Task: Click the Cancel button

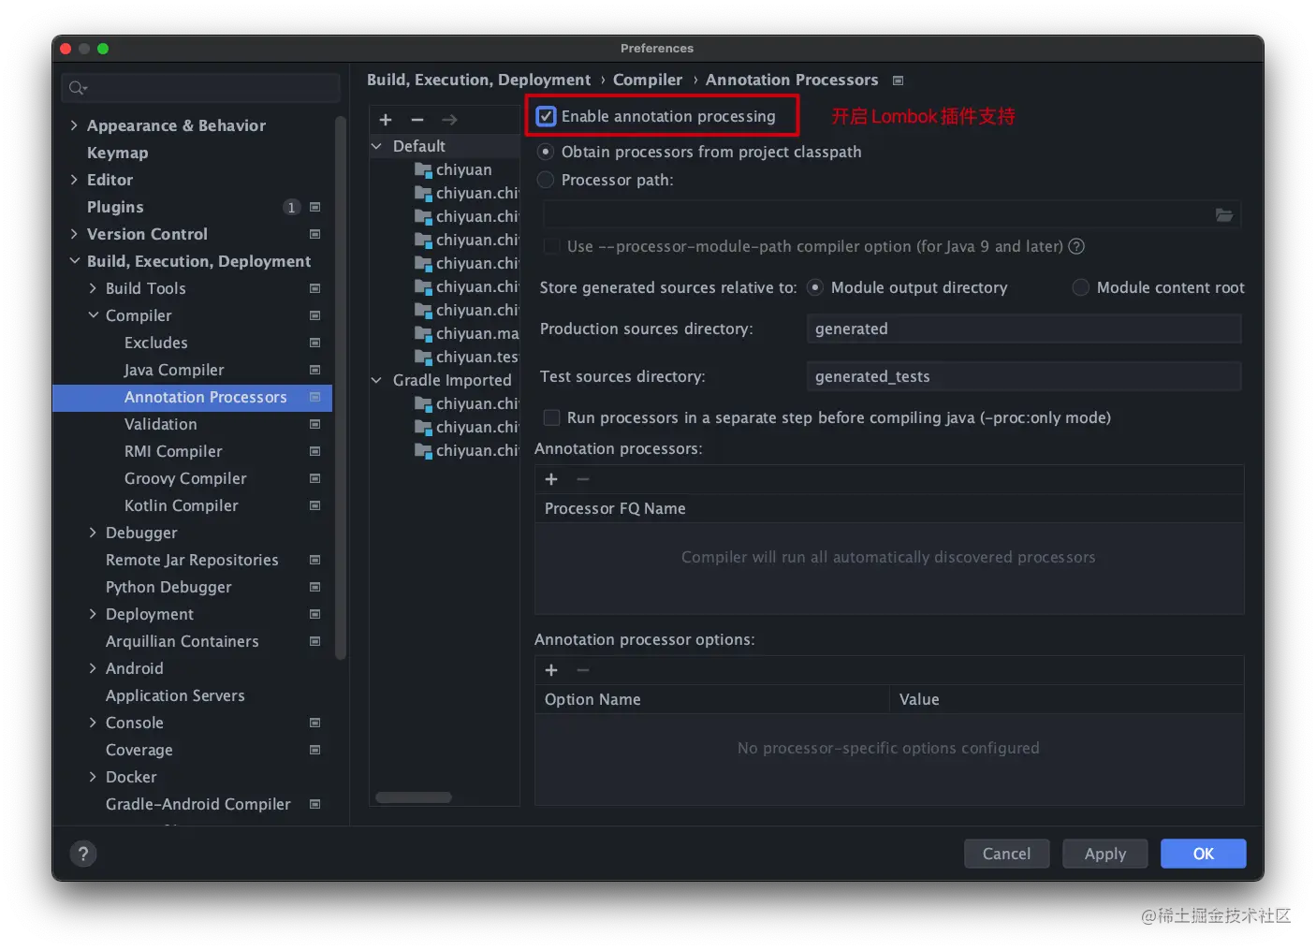Action: [x=1006, y=854]
